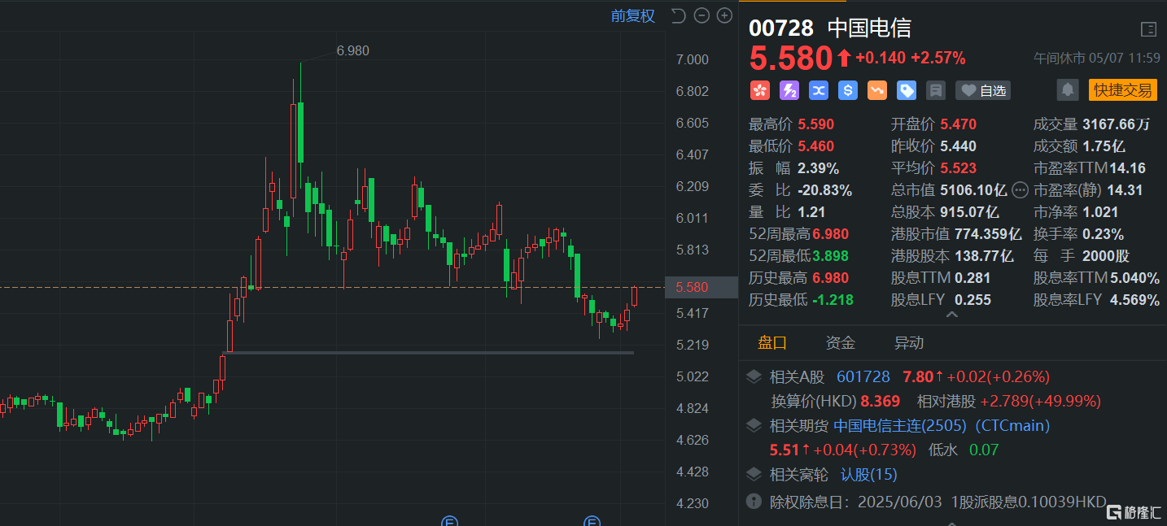Open Level-2 quotes via the lightning icon
This screenshot has width=1167, height=526.
coord(789,90)
